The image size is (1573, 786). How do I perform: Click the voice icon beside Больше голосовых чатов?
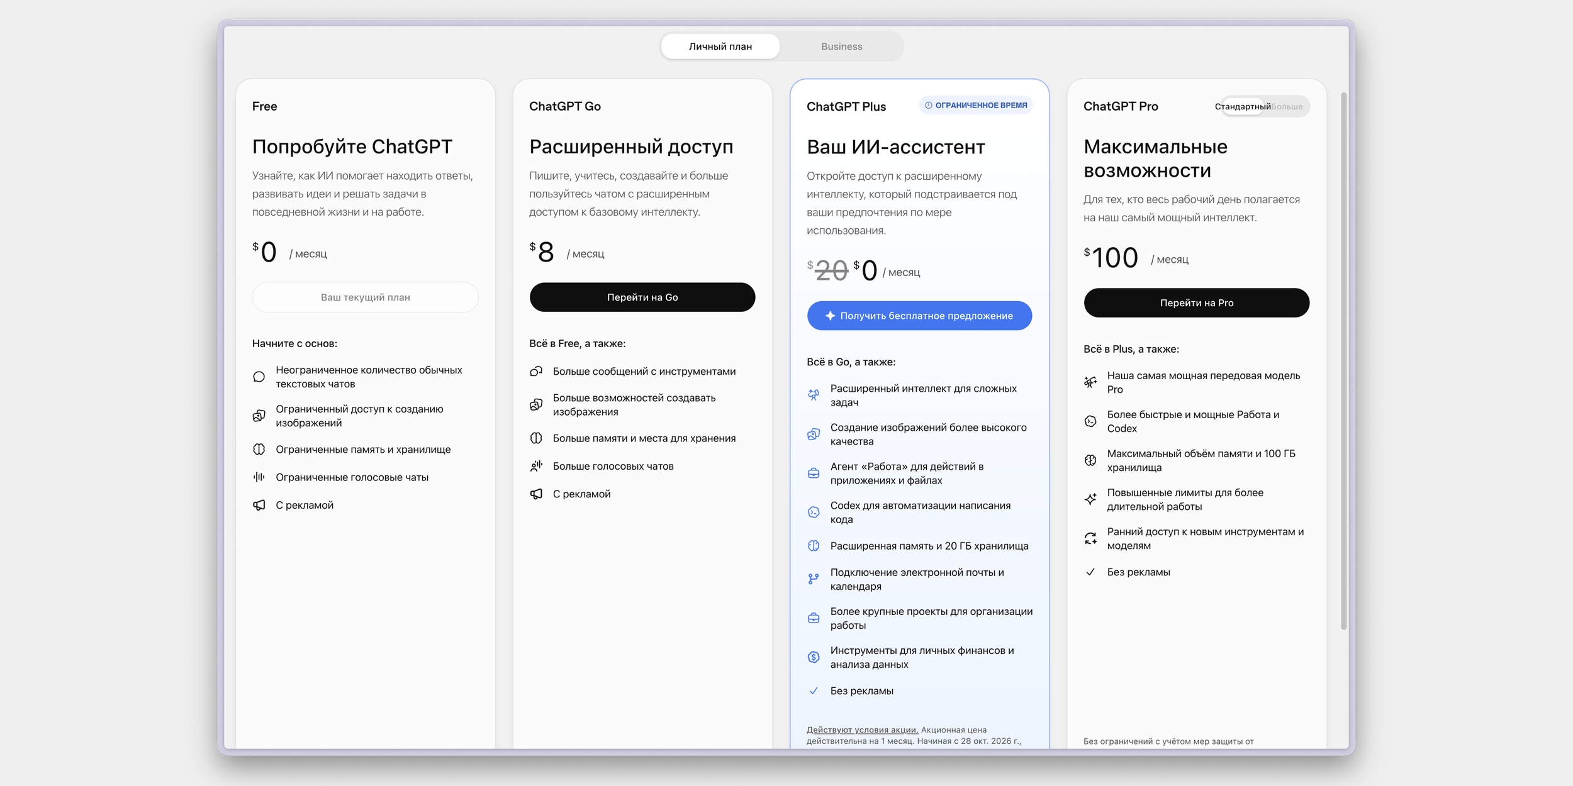(x=536, y=466)
